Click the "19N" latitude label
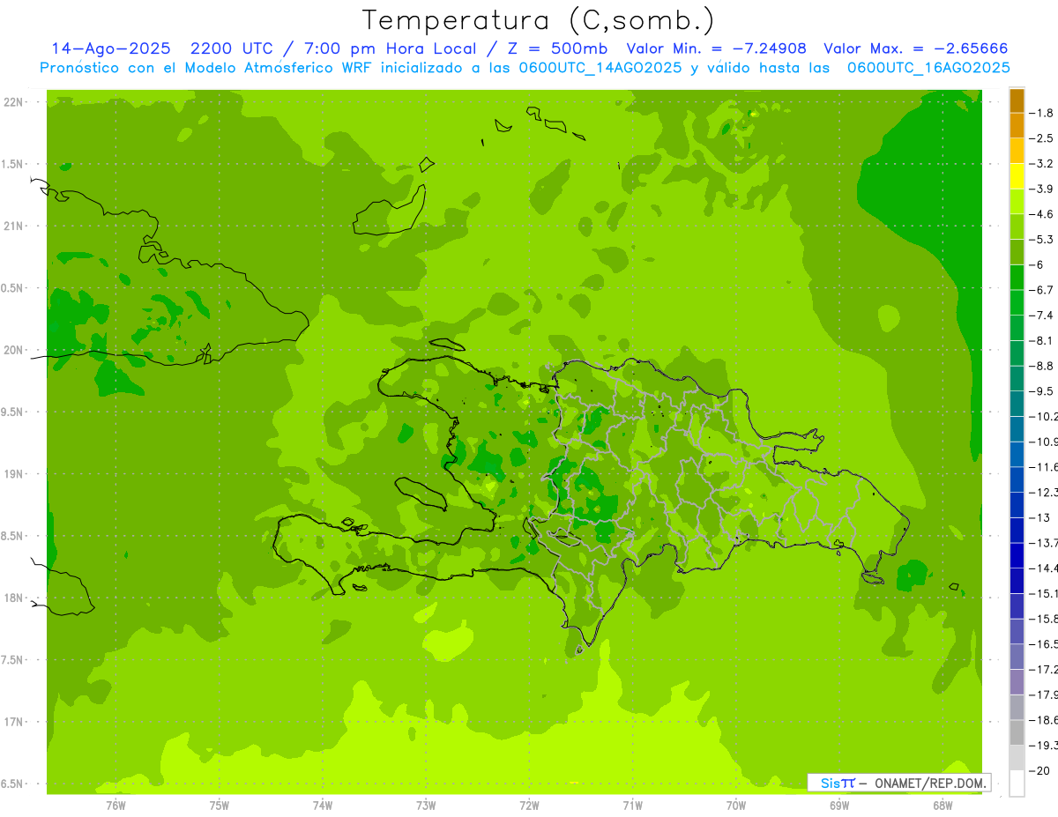Screen dimensions: 1058x817 15,474
